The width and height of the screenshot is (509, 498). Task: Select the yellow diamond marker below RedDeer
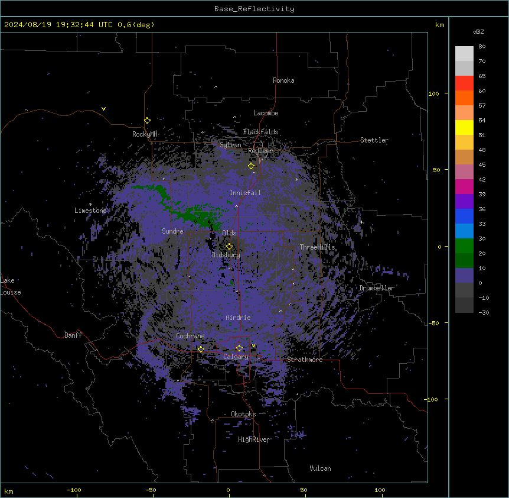point(251,166)
